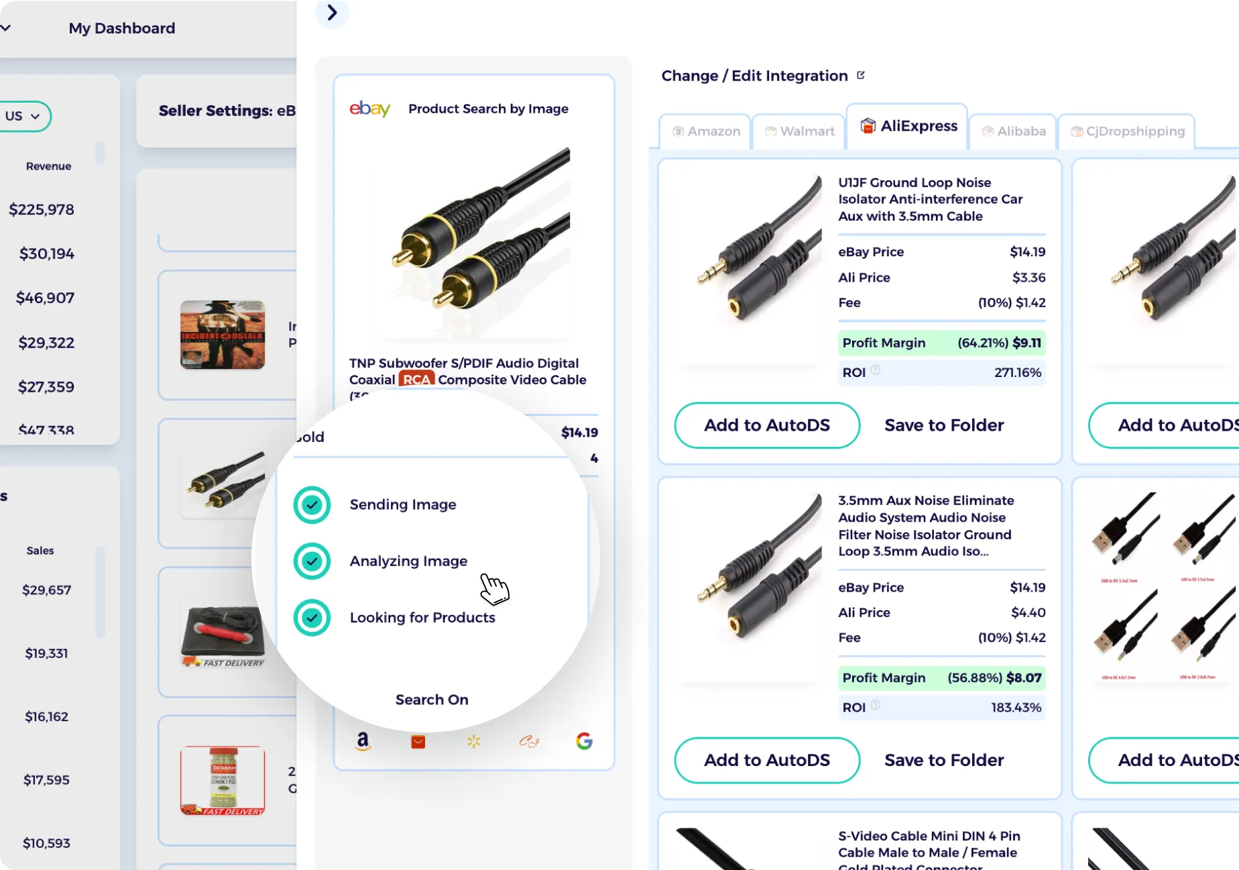The height and width of the screenshot is (870, 1239).
Task: Search on AliExpress via red bag icon
Action: click(x=418, y=741)
